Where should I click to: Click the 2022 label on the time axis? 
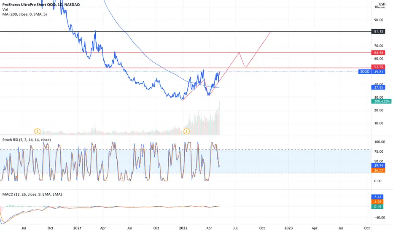183,228
